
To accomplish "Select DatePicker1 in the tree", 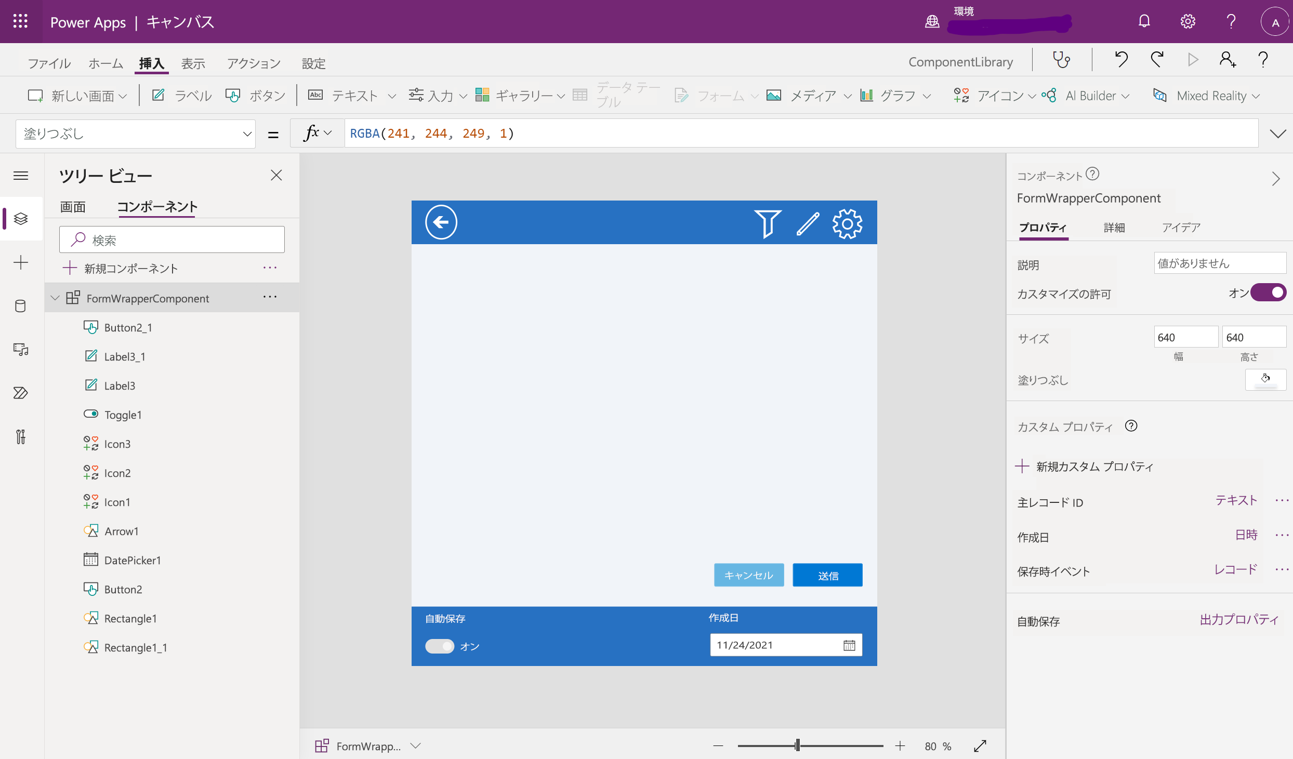I will coord(133,560).
